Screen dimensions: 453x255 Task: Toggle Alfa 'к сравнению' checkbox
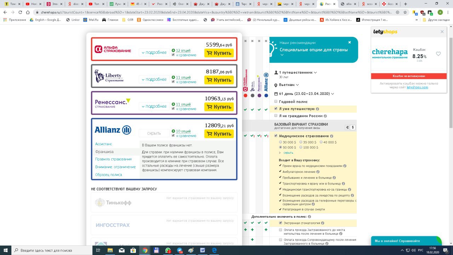click(x=173, y=55)
